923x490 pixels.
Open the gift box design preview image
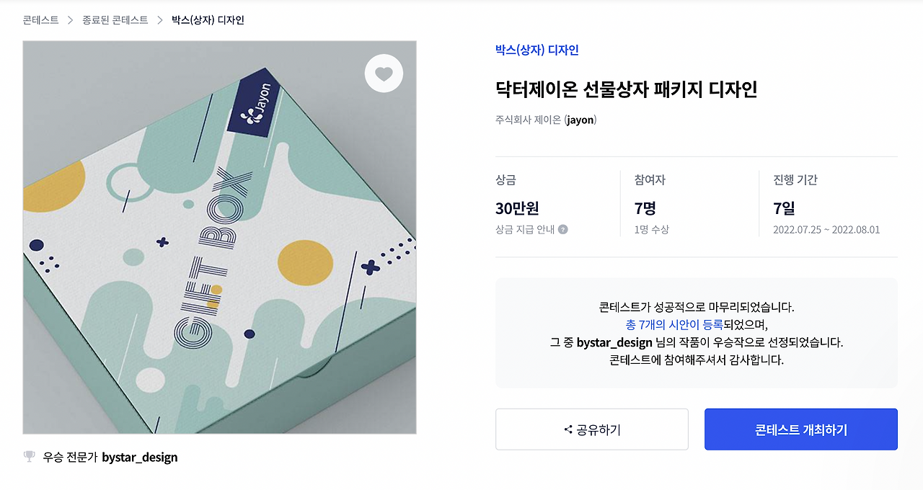point(220,238)
